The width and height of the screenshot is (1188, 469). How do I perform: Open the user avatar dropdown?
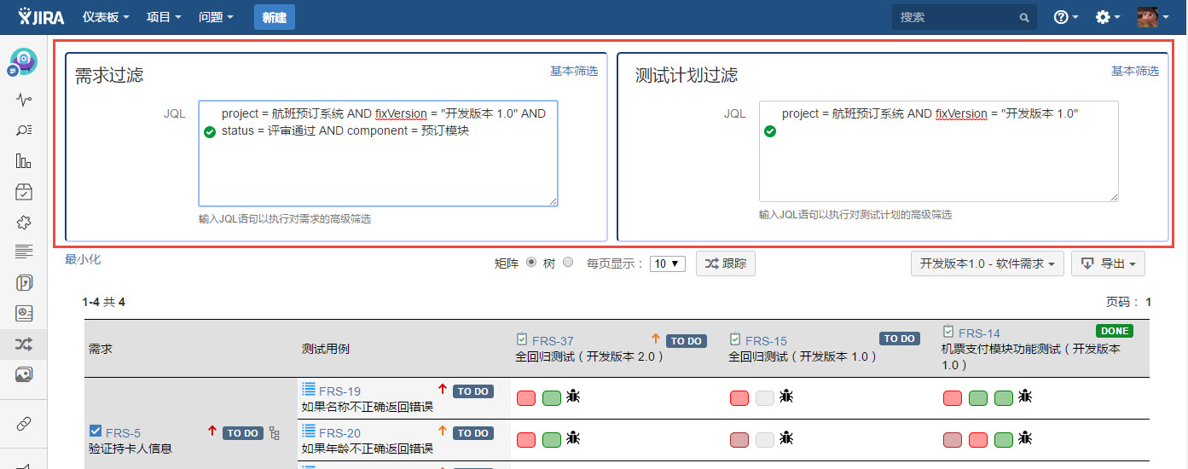click(1153, 17)
